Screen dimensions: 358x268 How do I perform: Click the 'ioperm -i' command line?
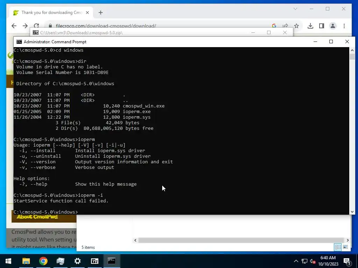pyautogui.click(x=58, y=195)
